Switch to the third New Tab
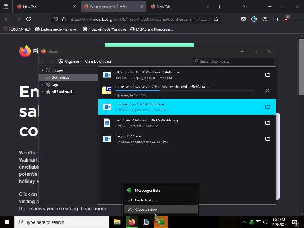 tap(180, 7)
